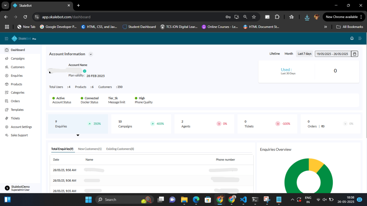This screenshot has width=367, height=206.
Task: Open the TCS iON Digital Learning bookmark
Action: click(x=179, y=27)
